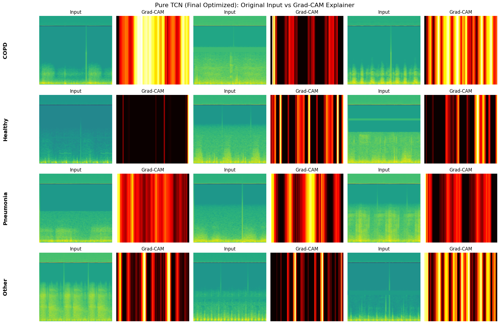Click the rightmost COPD Grad-CAM heatmap
The height and width of the screenshot is (324, 500).
click(x=461, y=49)
